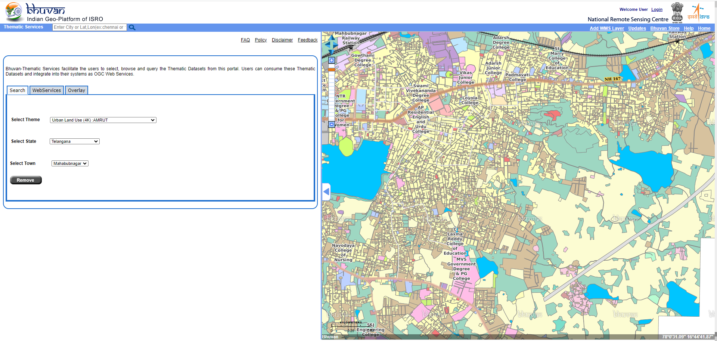Click Add WMS Layer
The image size is (717, 341).
coord(607,28)
